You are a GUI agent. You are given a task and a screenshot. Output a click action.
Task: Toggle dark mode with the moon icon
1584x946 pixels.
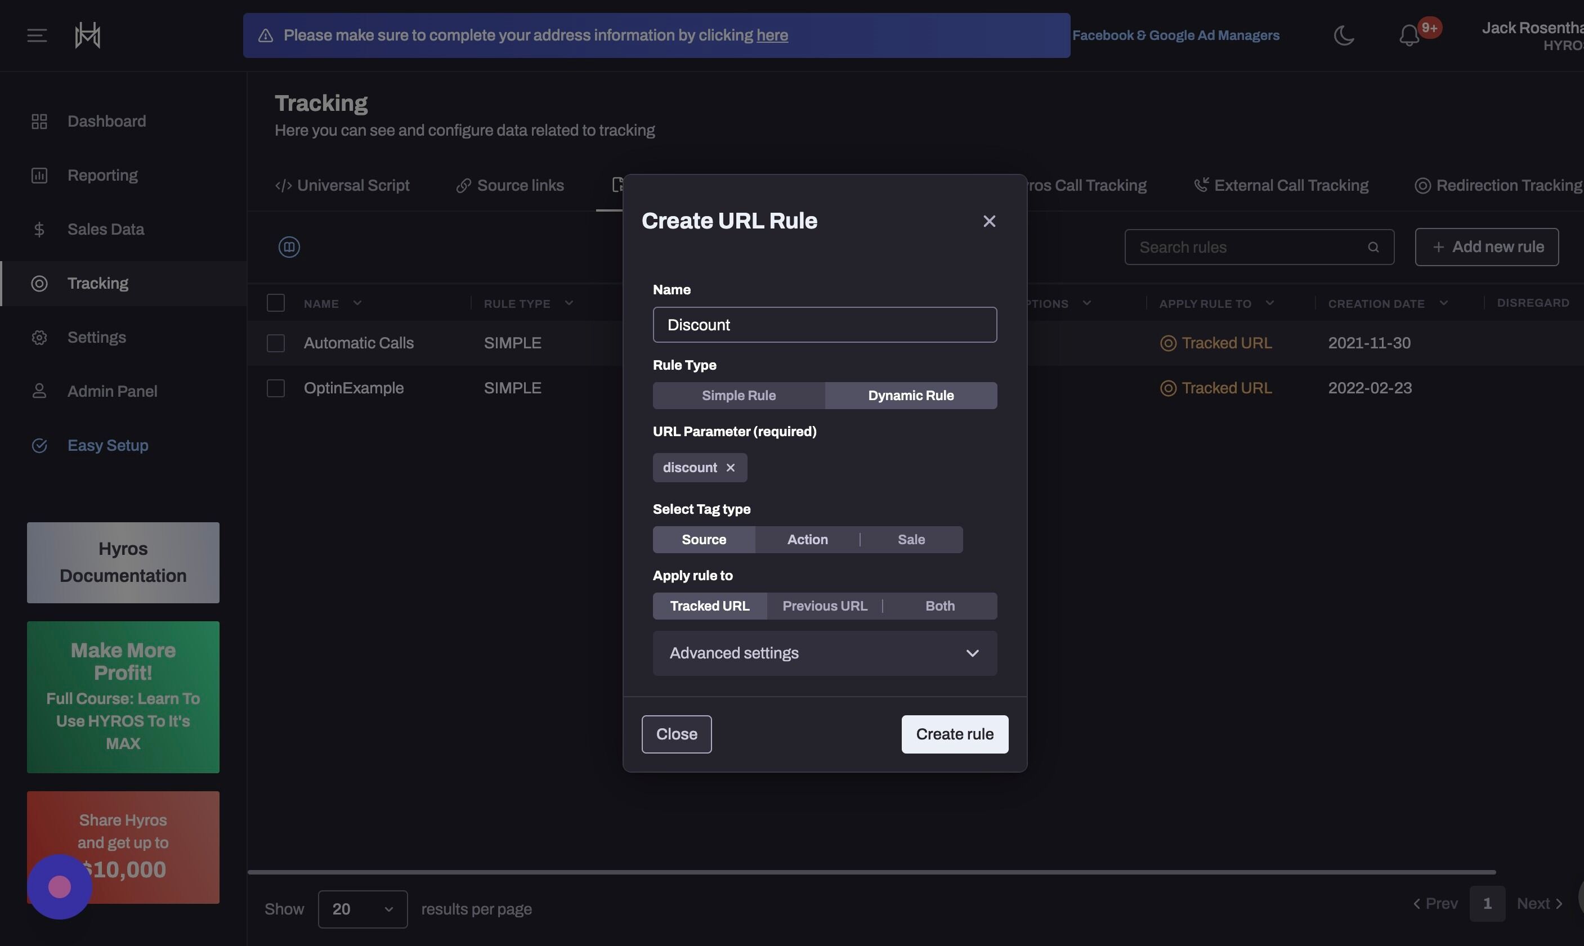tap(1344, 35)
